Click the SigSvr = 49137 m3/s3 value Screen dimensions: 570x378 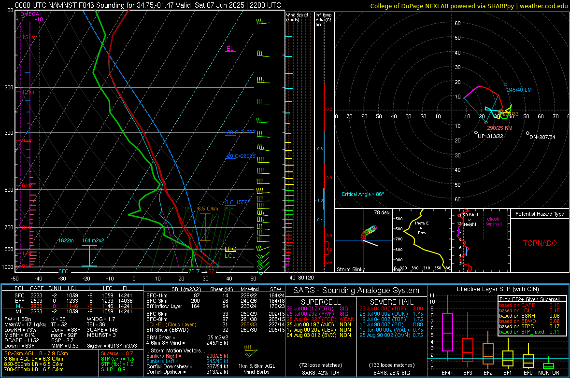(112, 346)
